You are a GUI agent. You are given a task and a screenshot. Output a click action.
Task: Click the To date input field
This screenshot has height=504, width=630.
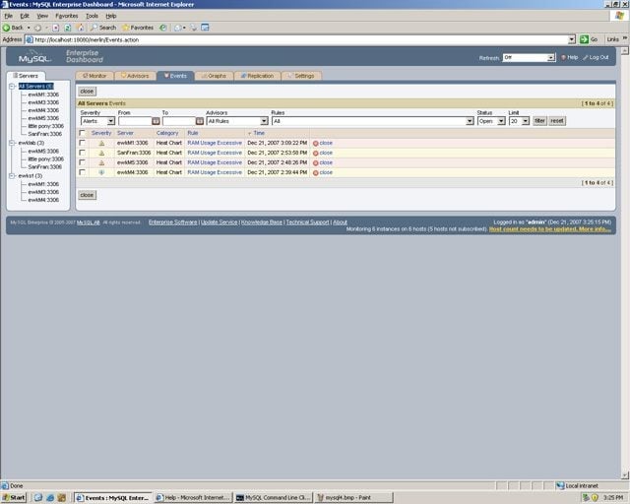(x=179, y=121)
